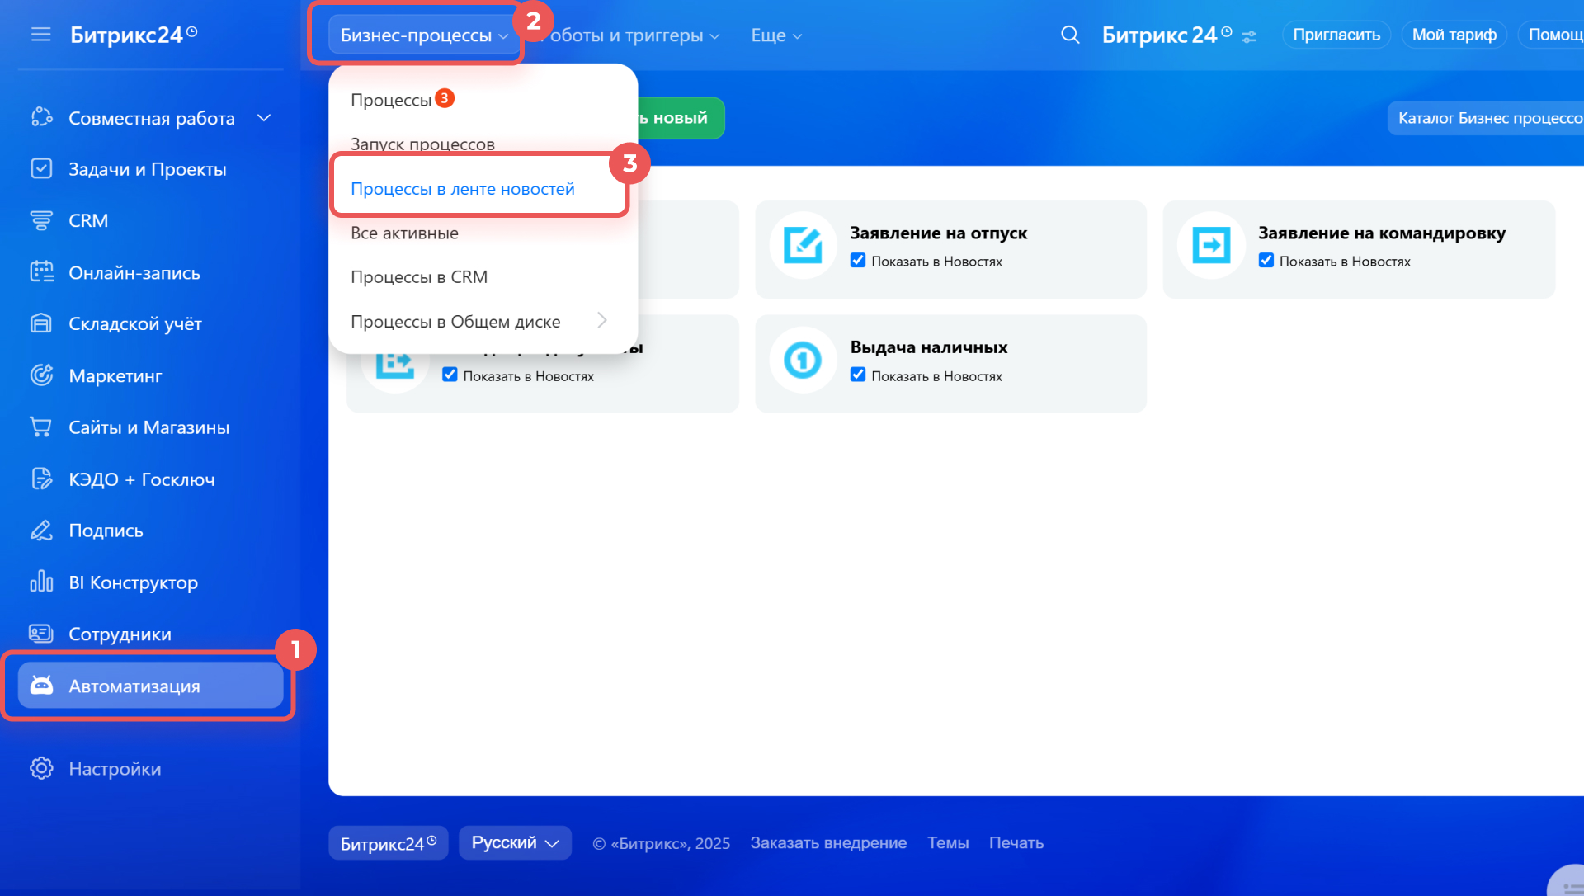
Task: Click the Заявление на командировку arrow icon
Action: (x=1211, y=245)
